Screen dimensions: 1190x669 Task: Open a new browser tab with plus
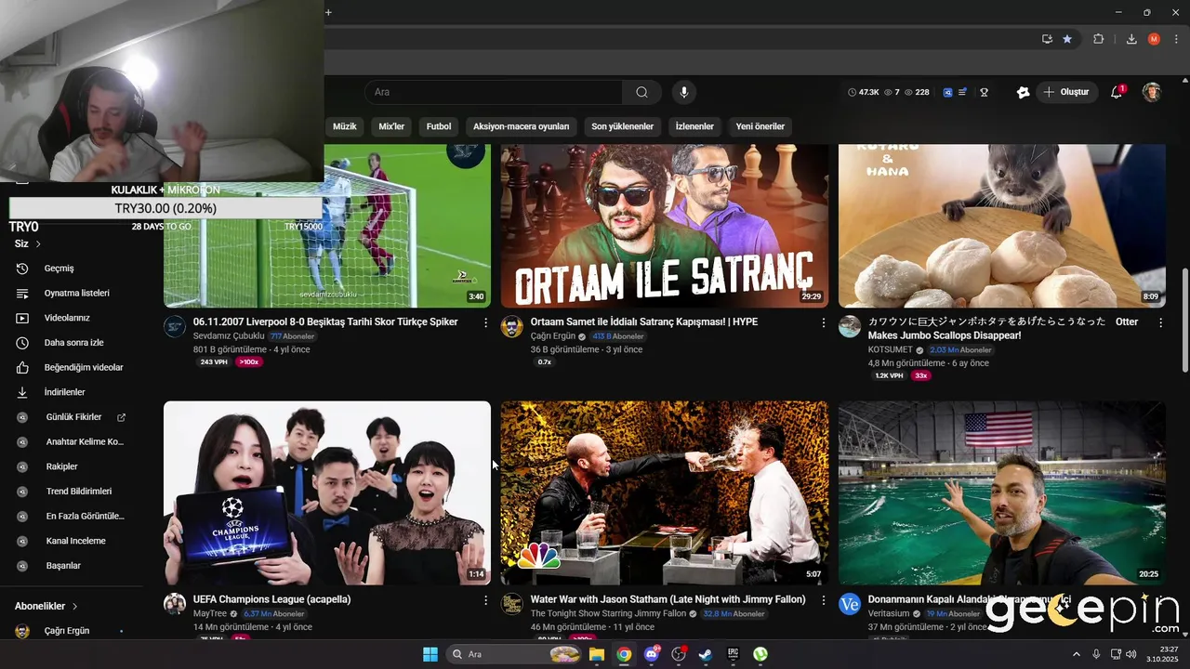tap(328, 12)
